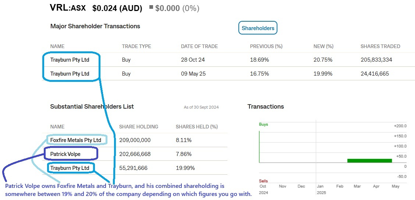The image size is (415, 200).
Task: Click the VRL:ASX ticker heading
Action: pyautogui.click(x=68, y=8)
